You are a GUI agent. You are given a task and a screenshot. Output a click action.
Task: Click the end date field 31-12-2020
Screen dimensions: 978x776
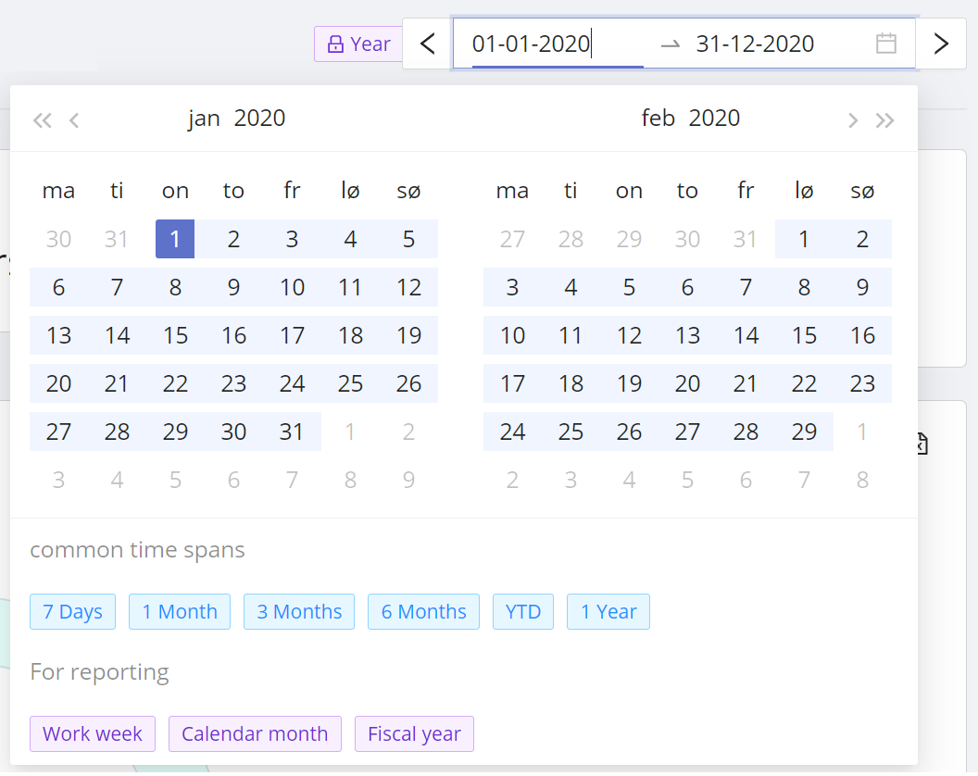tap(755, 44)
